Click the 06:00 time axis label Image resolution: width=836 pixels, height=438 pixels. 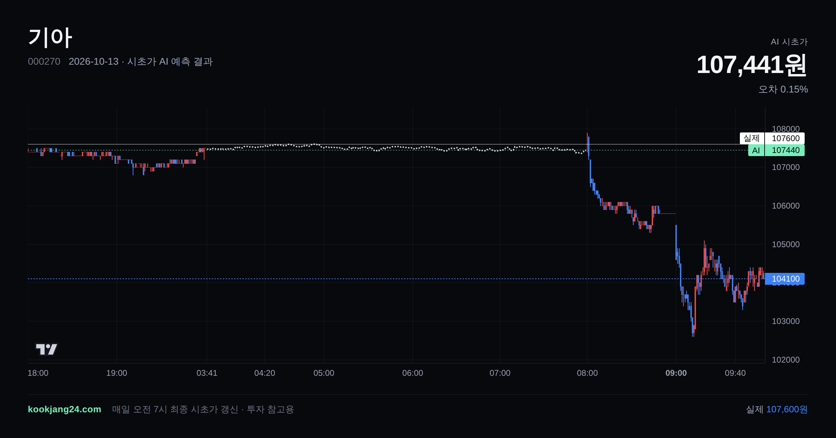tap(413, 373)
